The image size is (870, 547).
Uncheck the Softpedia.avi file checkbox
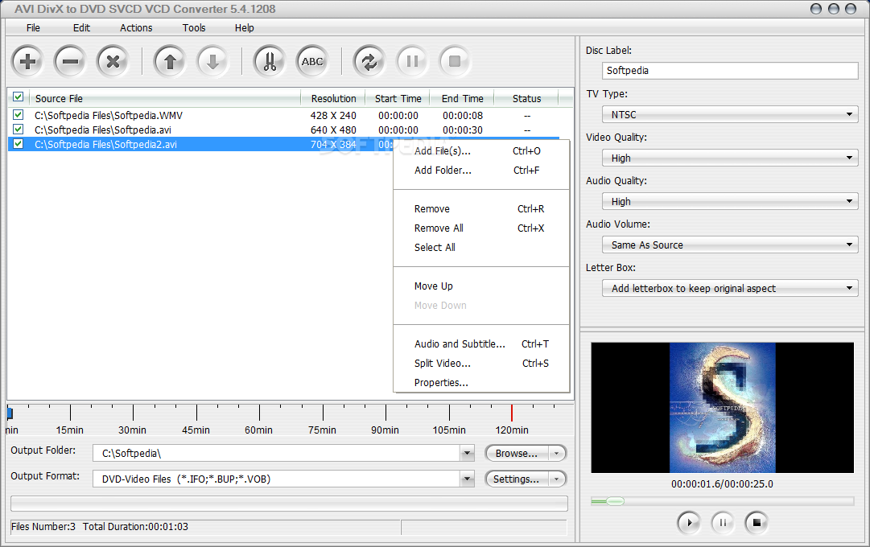coord(19,130)
